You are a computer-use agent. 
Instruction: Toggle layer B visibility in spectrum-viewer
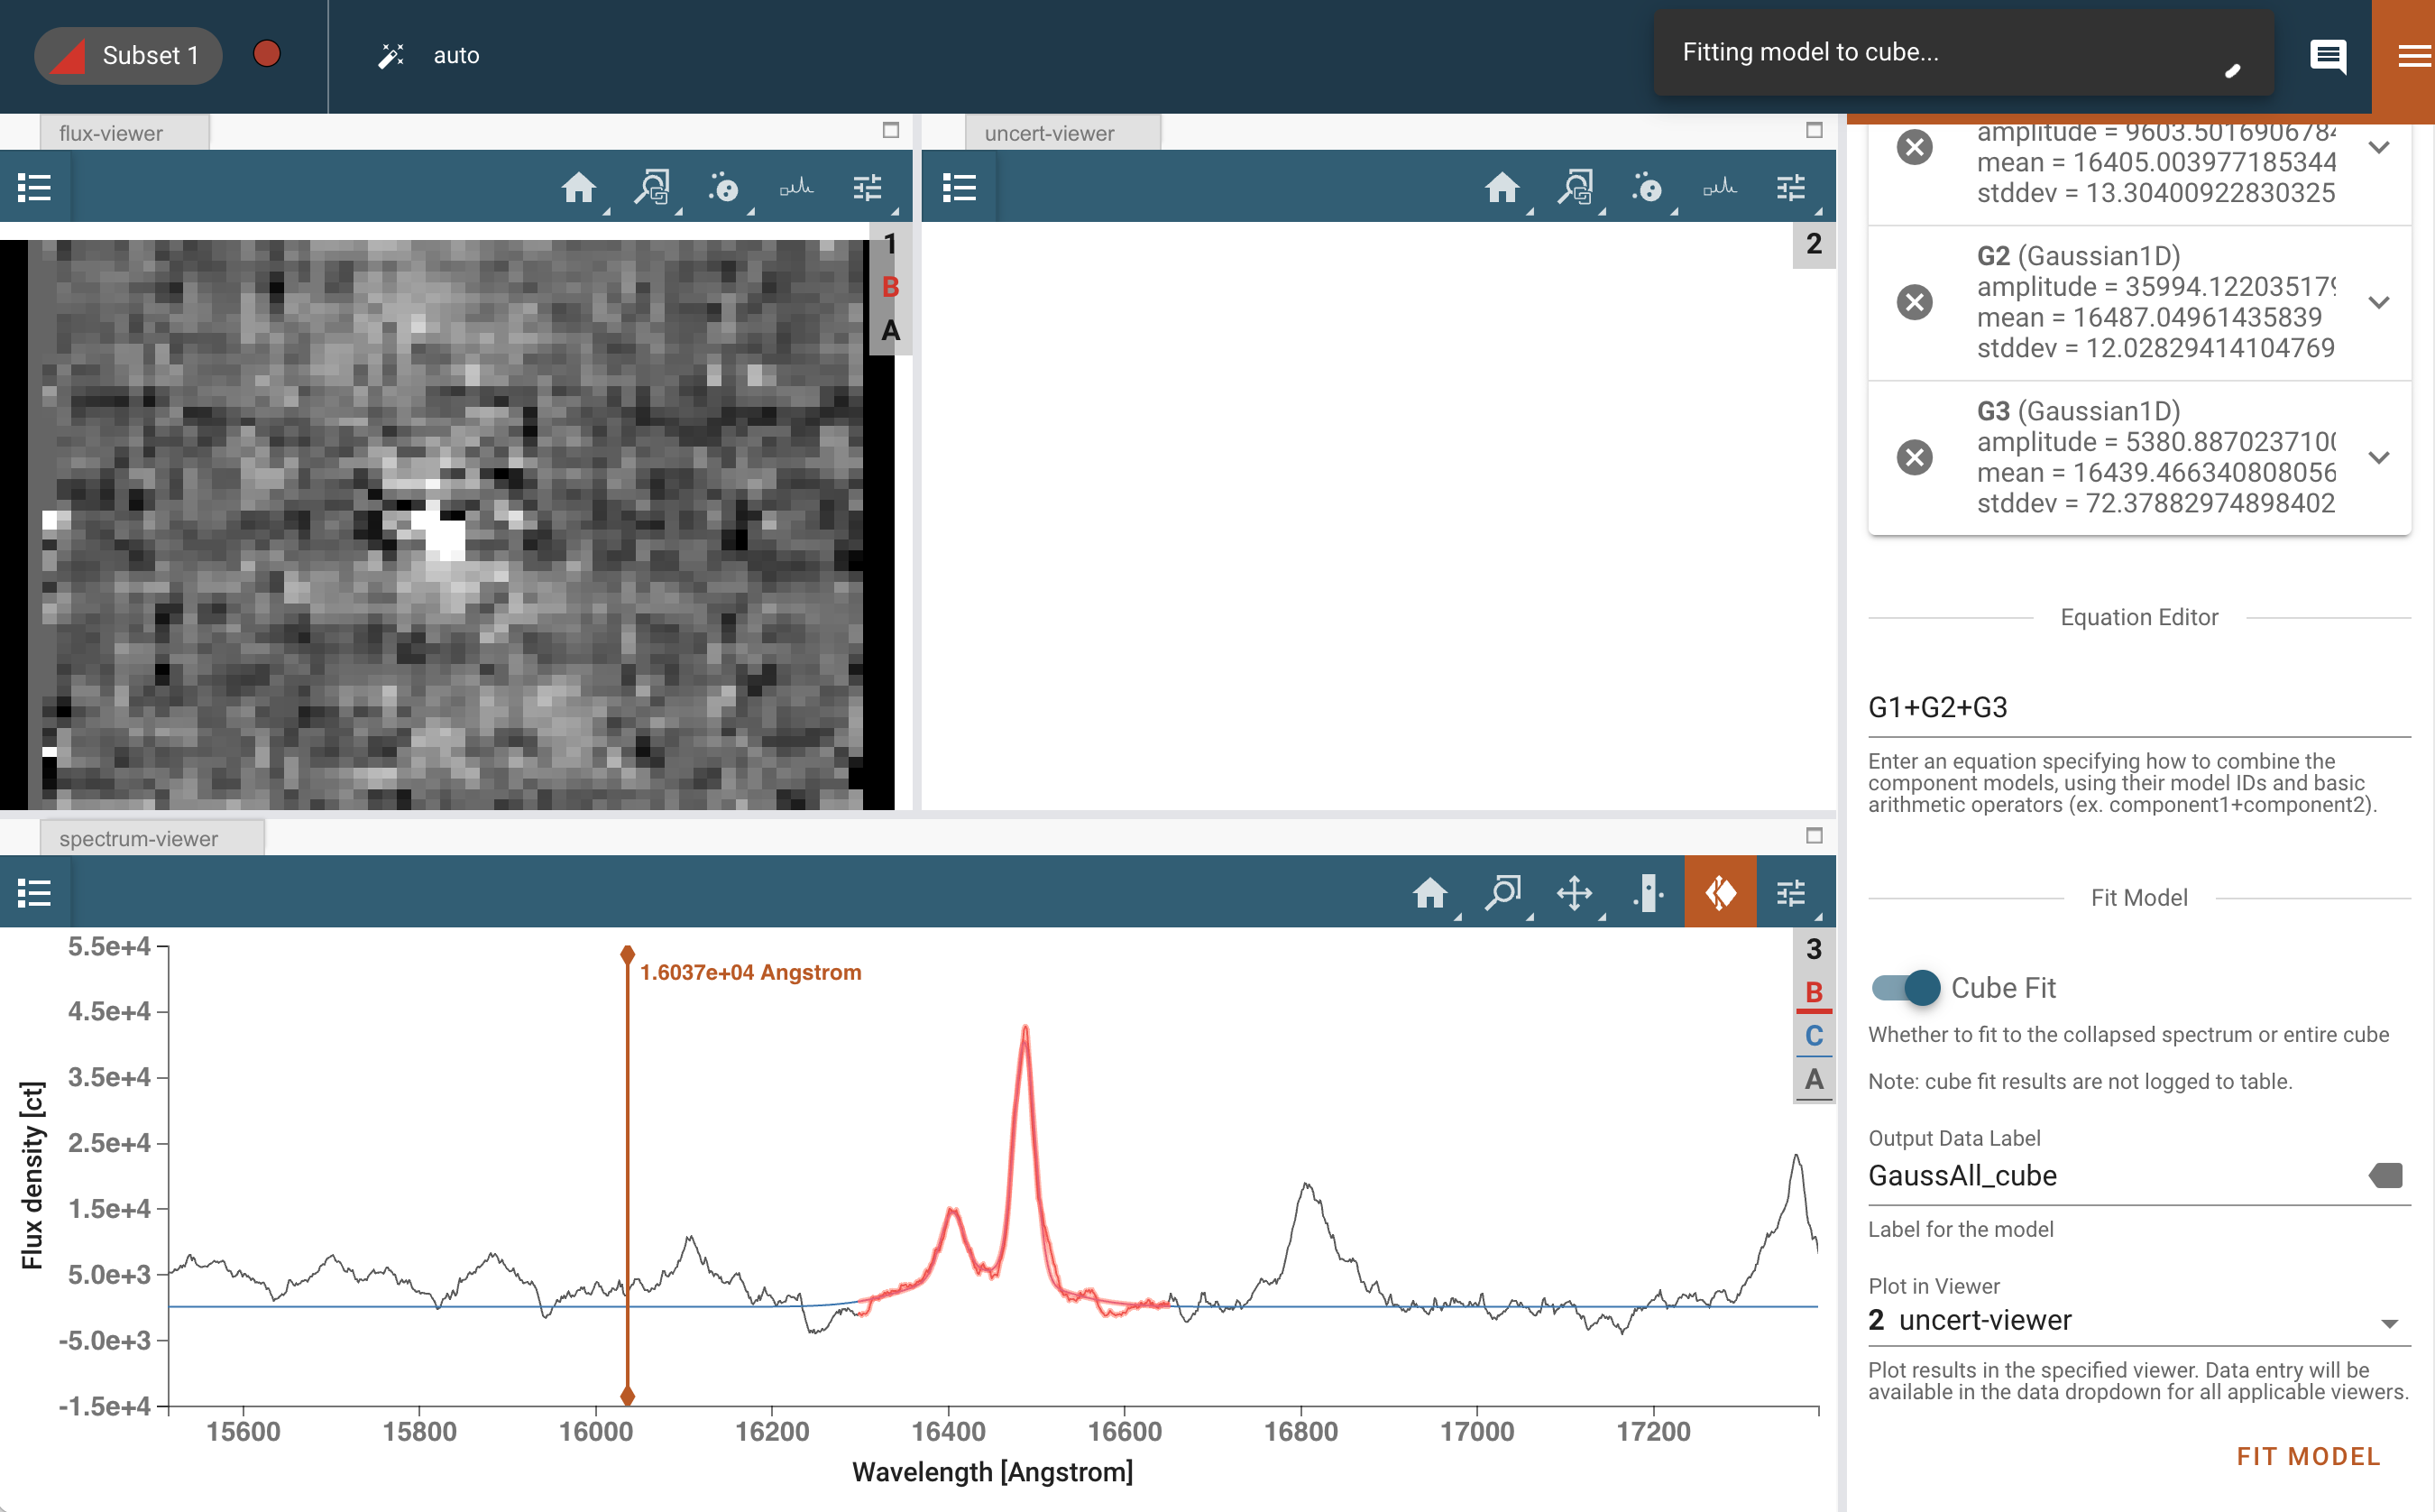click(1814, 992)
